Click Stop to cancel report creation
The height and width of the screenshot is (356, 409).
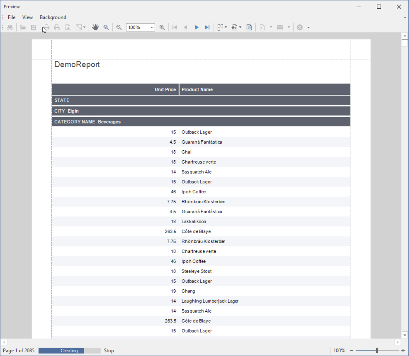(109, 350)
